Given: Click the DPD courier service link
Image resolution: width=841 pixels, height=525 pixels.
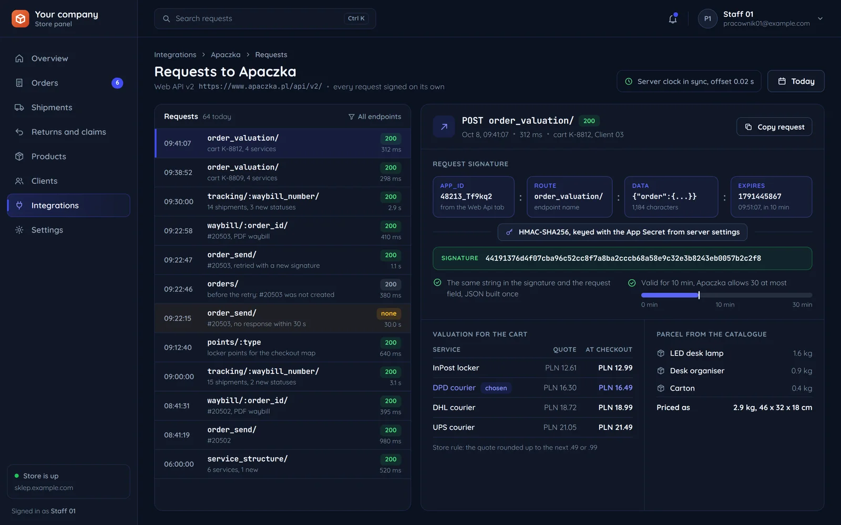Looking at the screenshot, I should coord(454,388).
